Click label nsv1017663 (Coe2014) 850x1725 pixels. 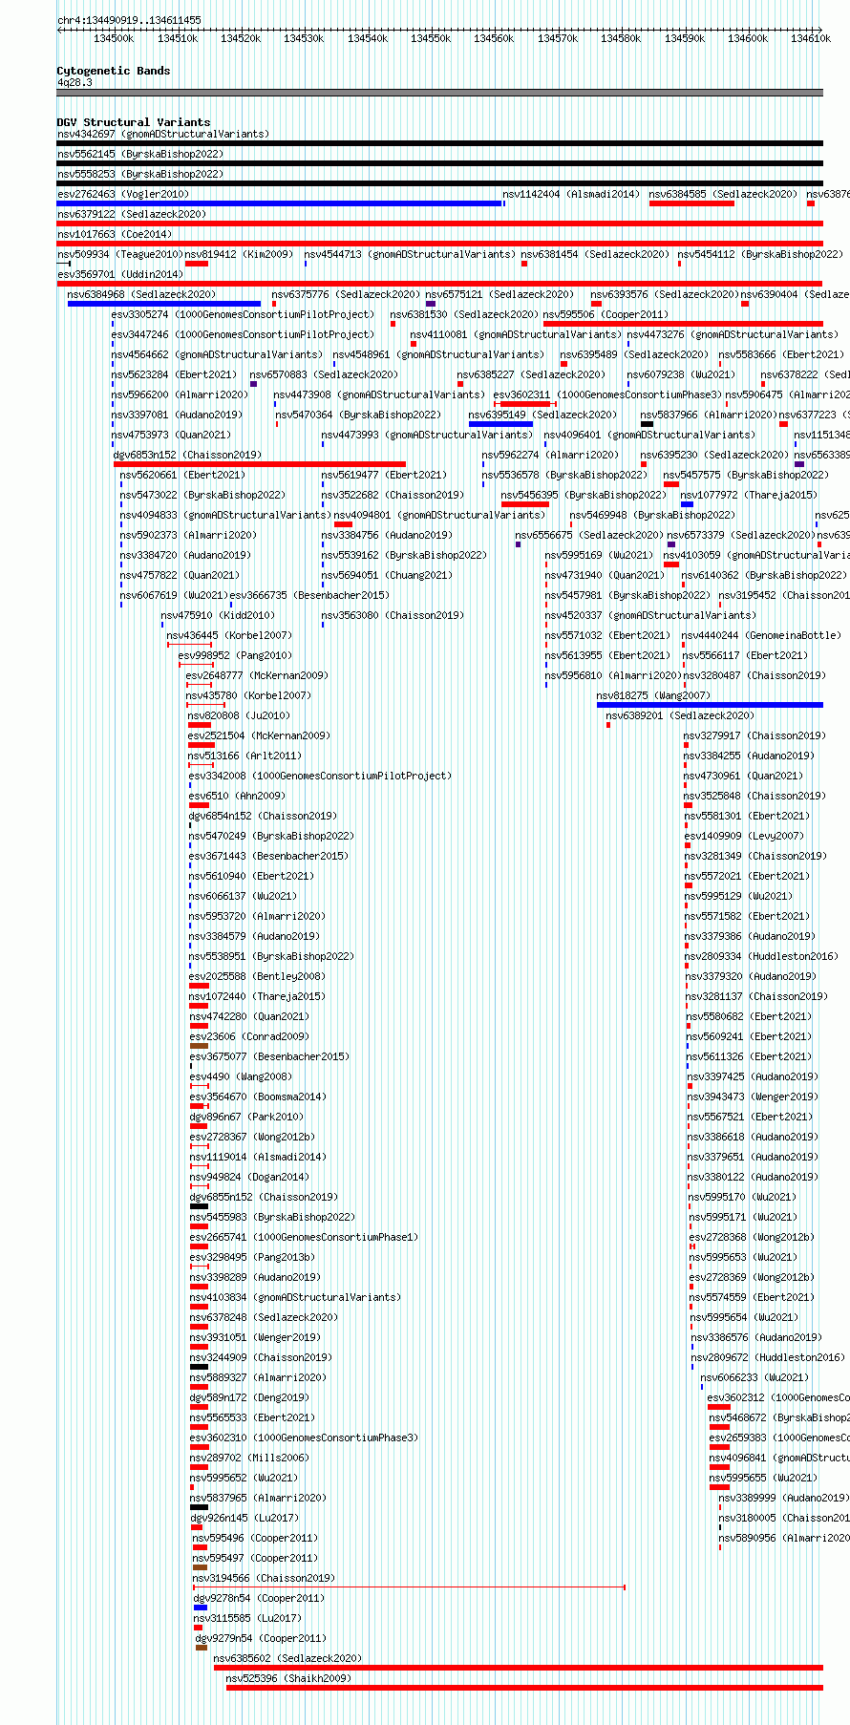(115, 234)
